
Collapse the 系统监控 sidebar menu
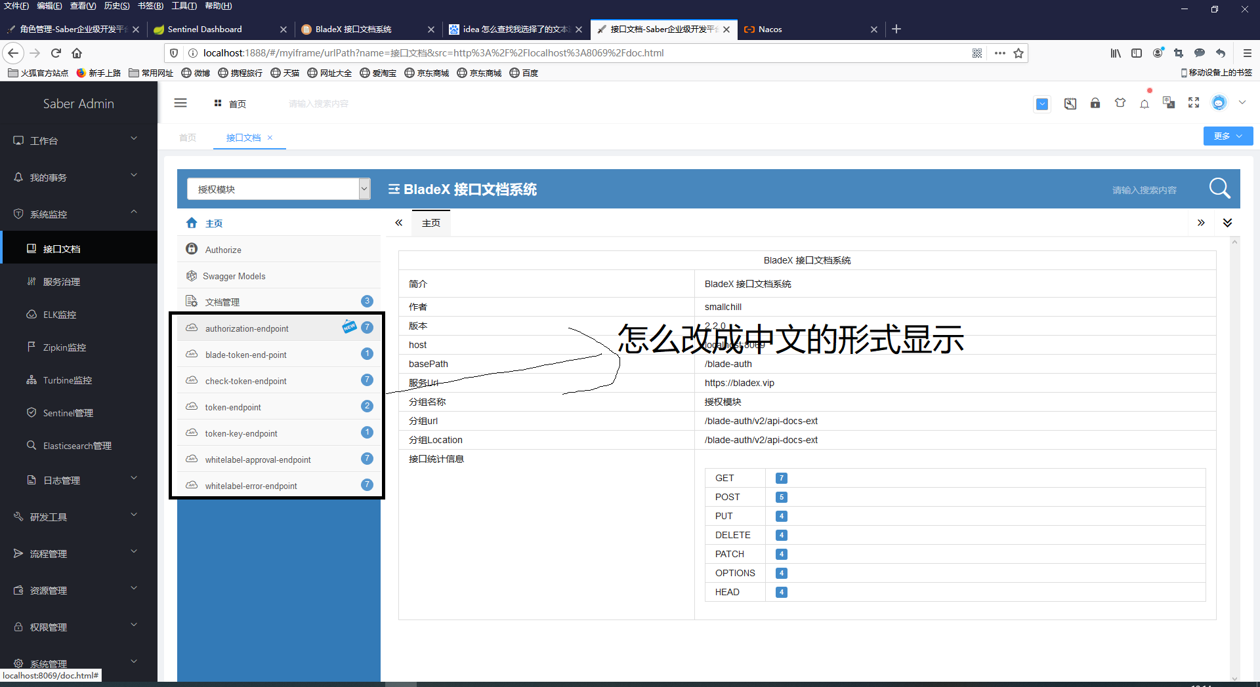79,214
